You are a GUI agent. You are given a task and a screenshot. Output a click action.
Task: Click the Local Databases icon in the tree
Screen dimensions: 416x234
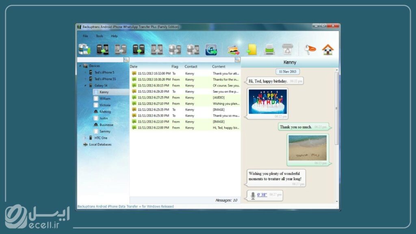pyautogui.click(x=85, y=144)
